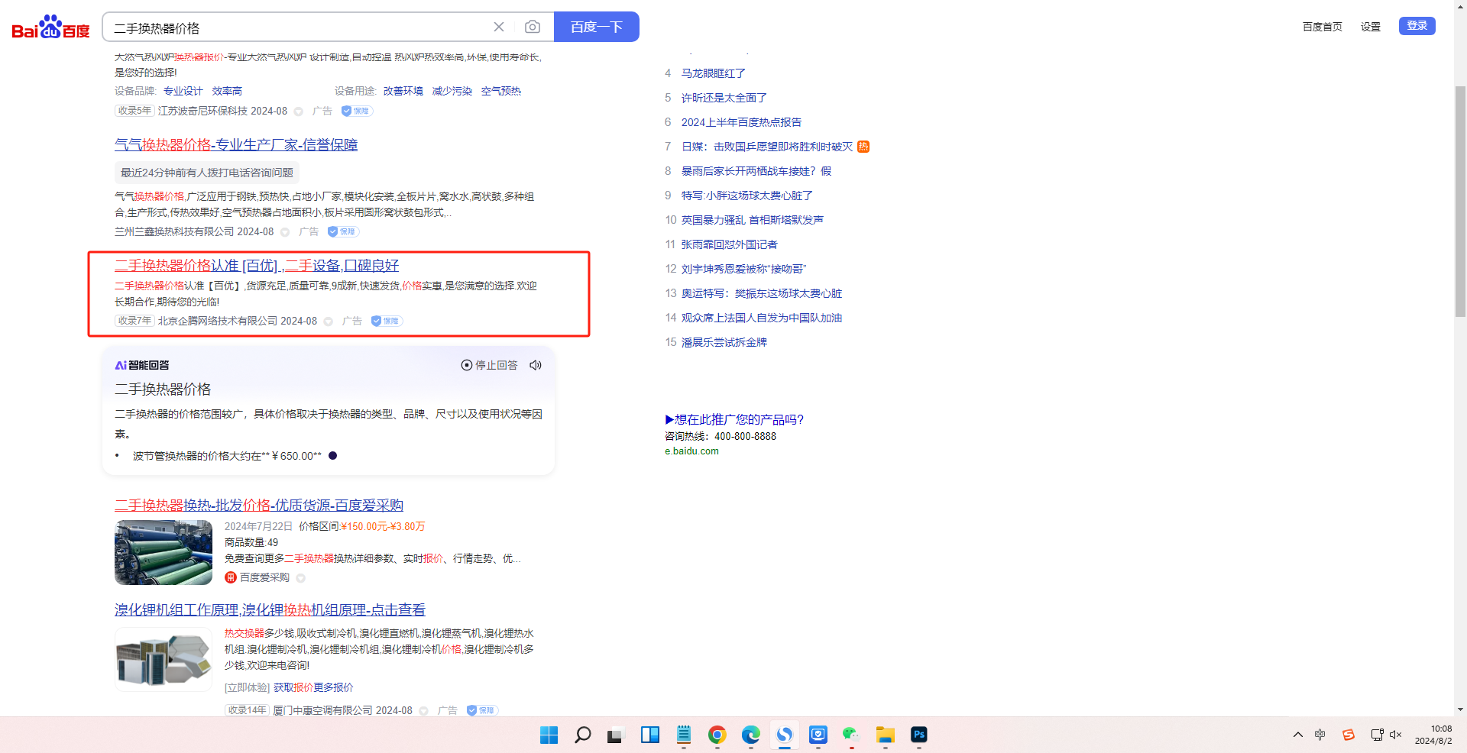Click the 空气预热 usage link
Image resolution: width=1467 pixels, height=753 pixels.
tap(501, 91)
